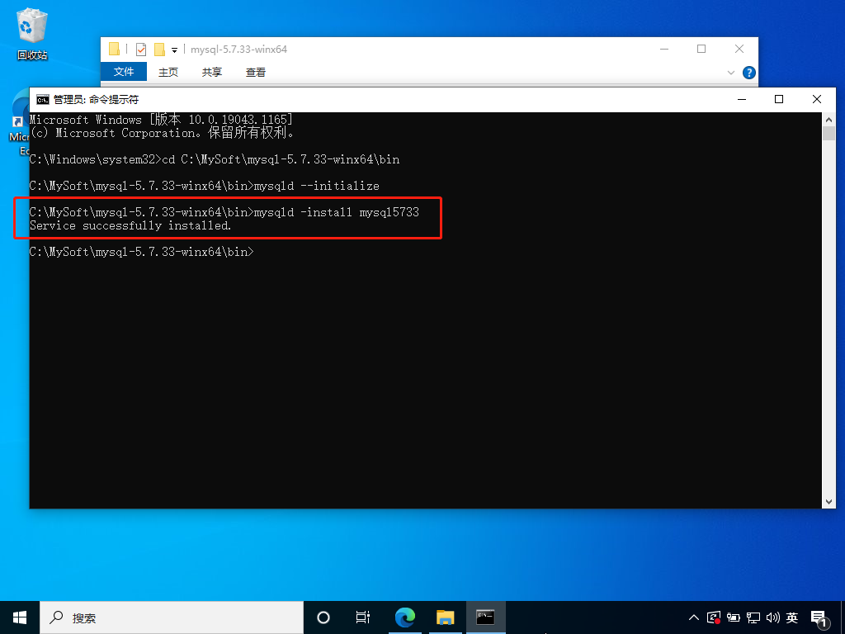Show hidden system tray icons
Viewport: 845px width, 634px height.
pyautogui.click(x=694, y=617)
